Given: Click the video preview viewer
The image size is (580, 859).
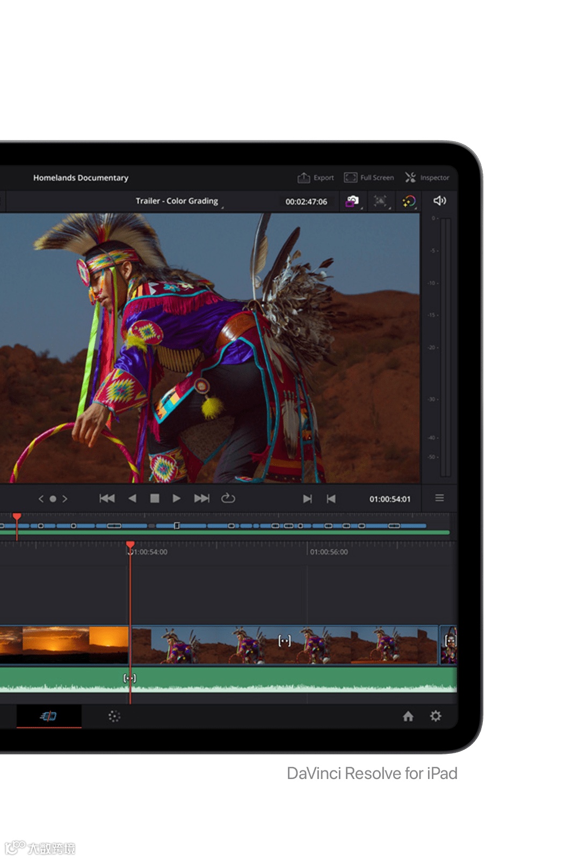Looking at the screenshot, I should (209, 348).
